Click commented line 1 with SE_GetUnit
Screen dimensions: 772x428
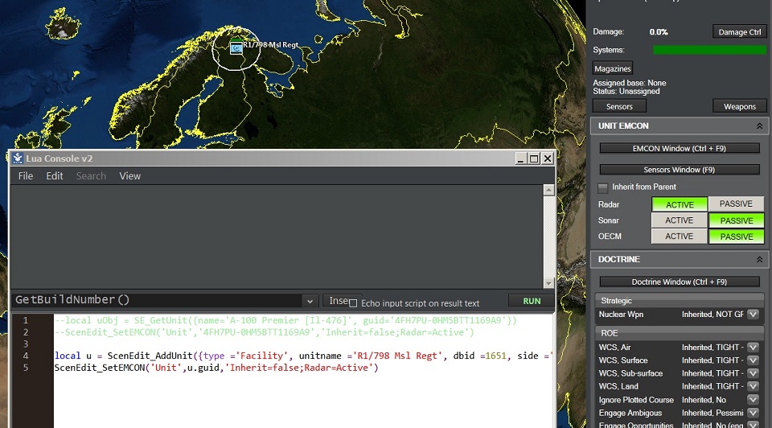click(285, 320)
